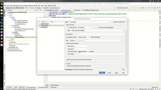
Task: Select Unnamed configuration in tree
Action: pyautogui.click(x=51, y=25)
